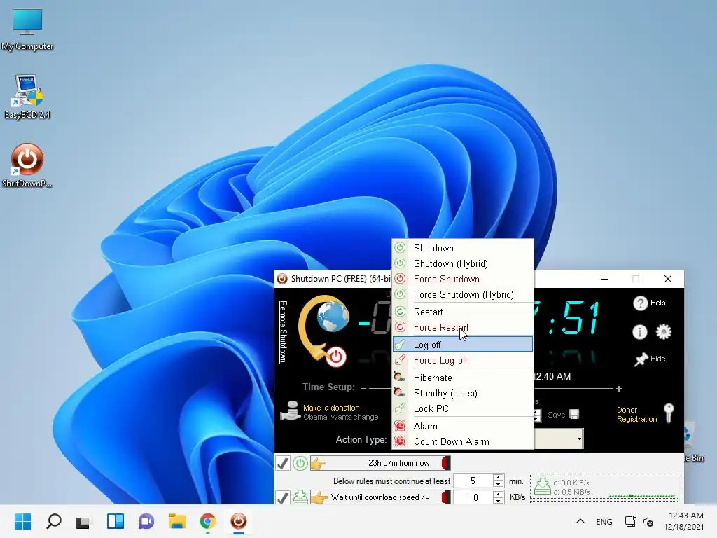Show hidden system tray icons chevron
717x538 pixels.
pyautogui.click(x=580, y=521)
